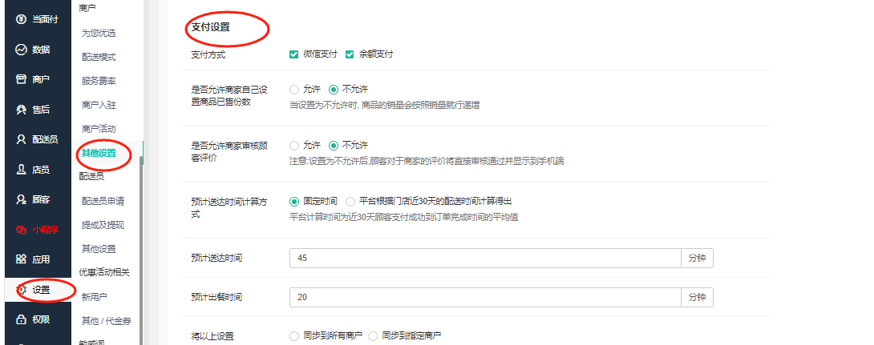This screenshot has height=345, width=874.
Task: Select 不允许 for 商家自己设置商品已售份数
Action: tap(334, 89)
